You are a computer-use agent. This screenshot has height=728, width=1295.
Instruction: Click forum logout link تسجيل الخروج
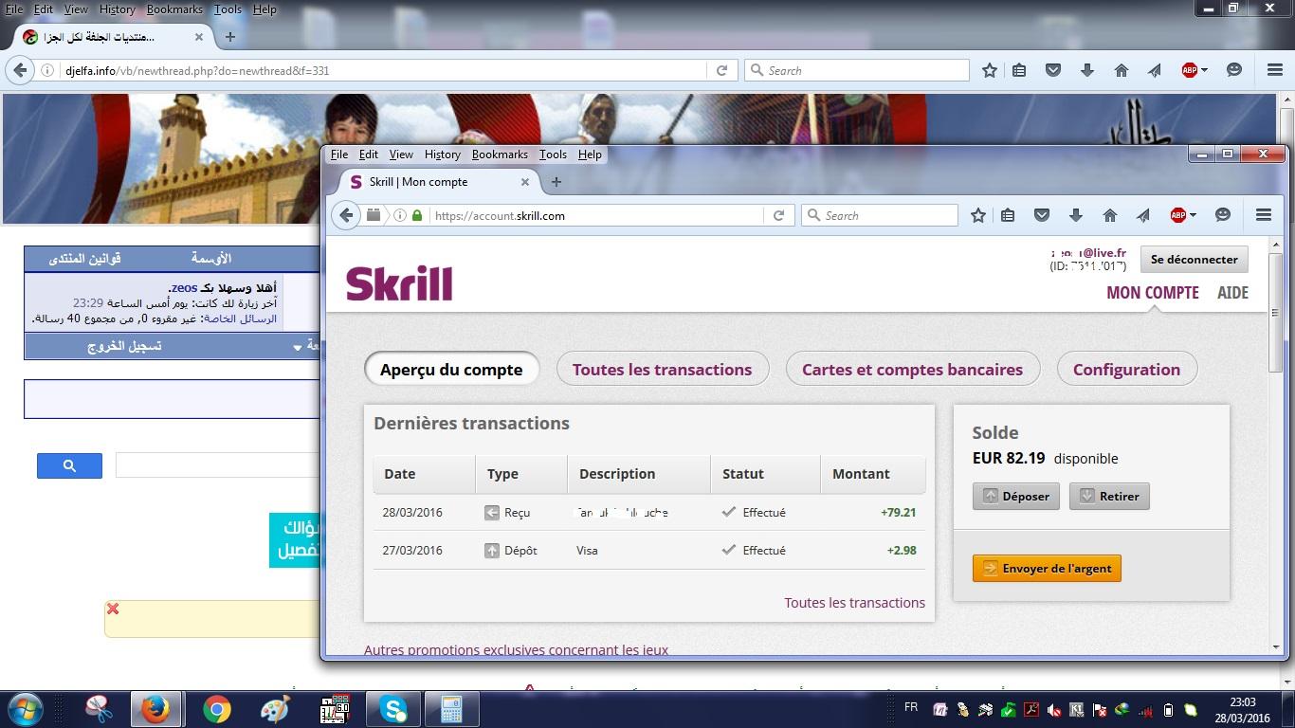point(124,346)
